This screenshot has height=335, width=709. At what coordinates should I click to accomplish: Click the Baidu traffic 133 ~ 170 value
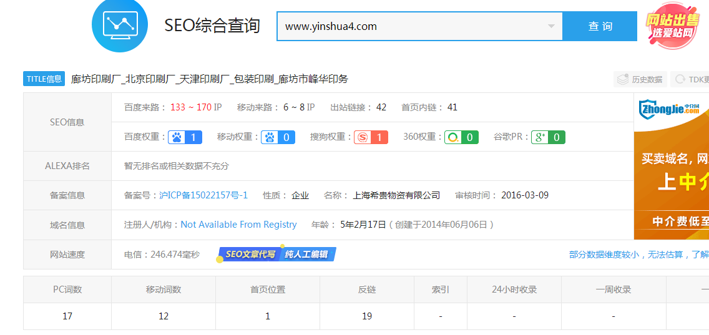[x=190, y=107]
